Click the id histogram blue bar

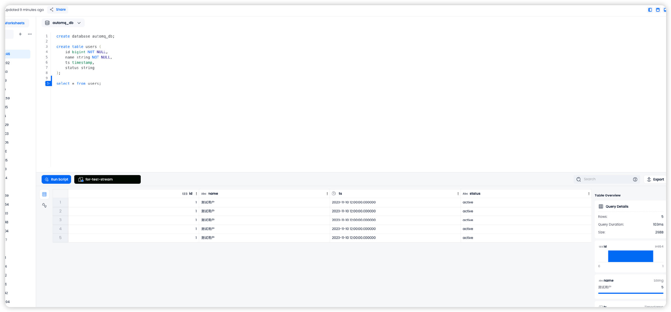(630, 256)
